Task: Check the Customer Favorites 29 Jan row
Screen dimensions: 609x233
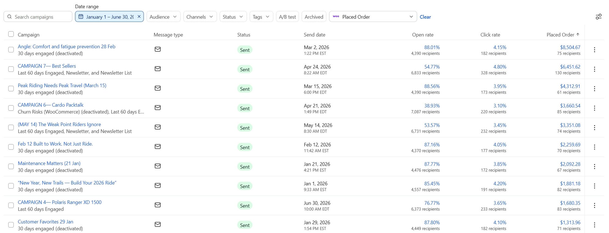Action: [x=11, y=225]
